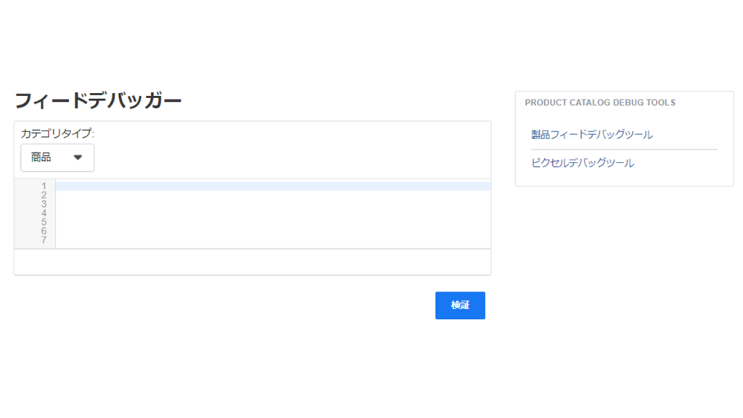The image size is (743, 418).
Task: Click the blue 検証 button
Action: [x=460, y=306]
